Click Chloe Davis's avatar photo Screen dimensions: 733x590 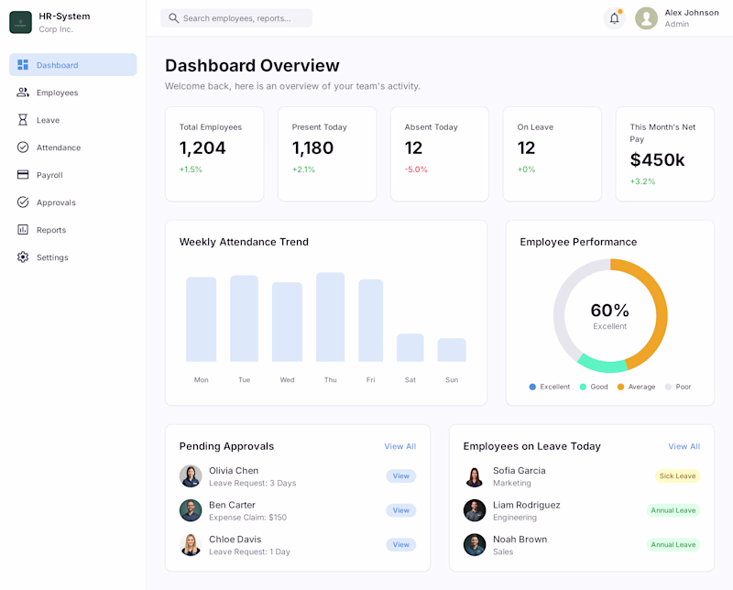point(191,545)
